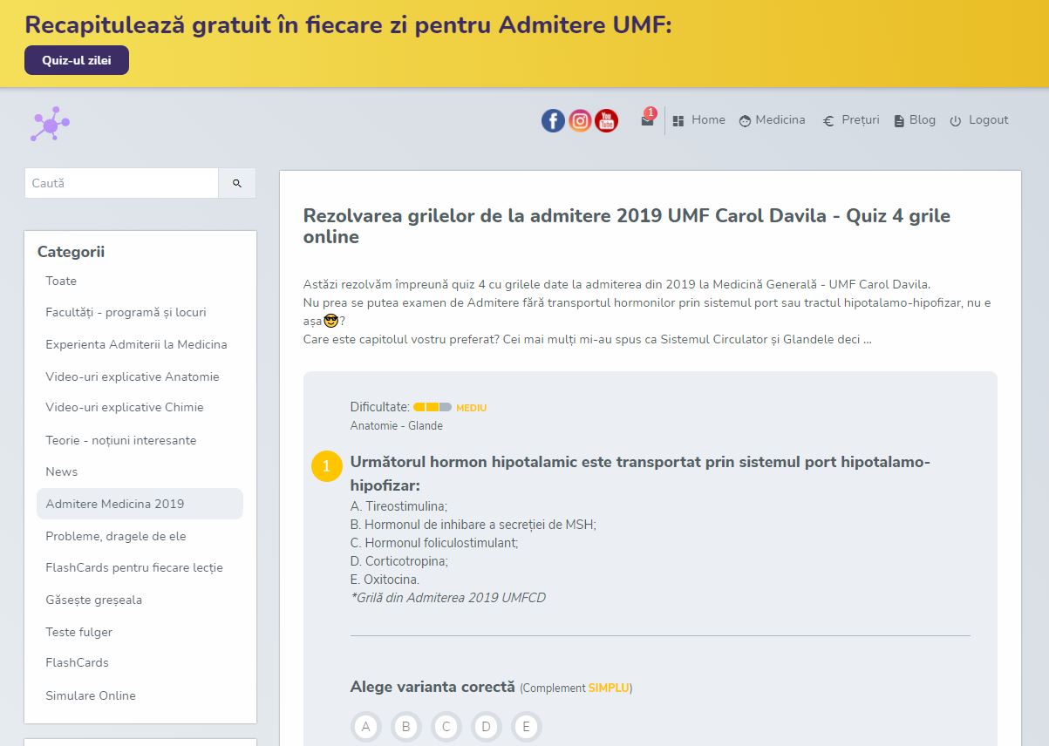The height and width of the screenshot is (746, 1049).
Task: Open the YouTube channel icon
Action: tap(606, 121)
